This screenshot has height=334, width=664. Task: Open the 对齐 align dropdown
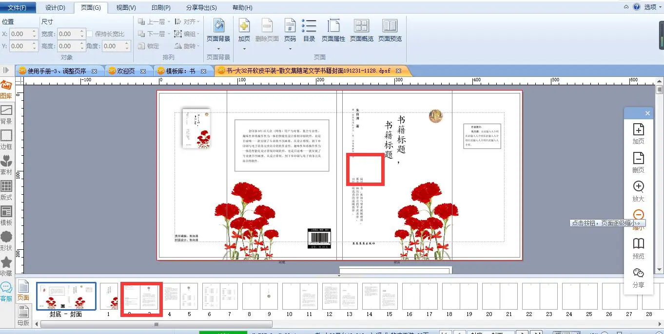tap(187, 22)
